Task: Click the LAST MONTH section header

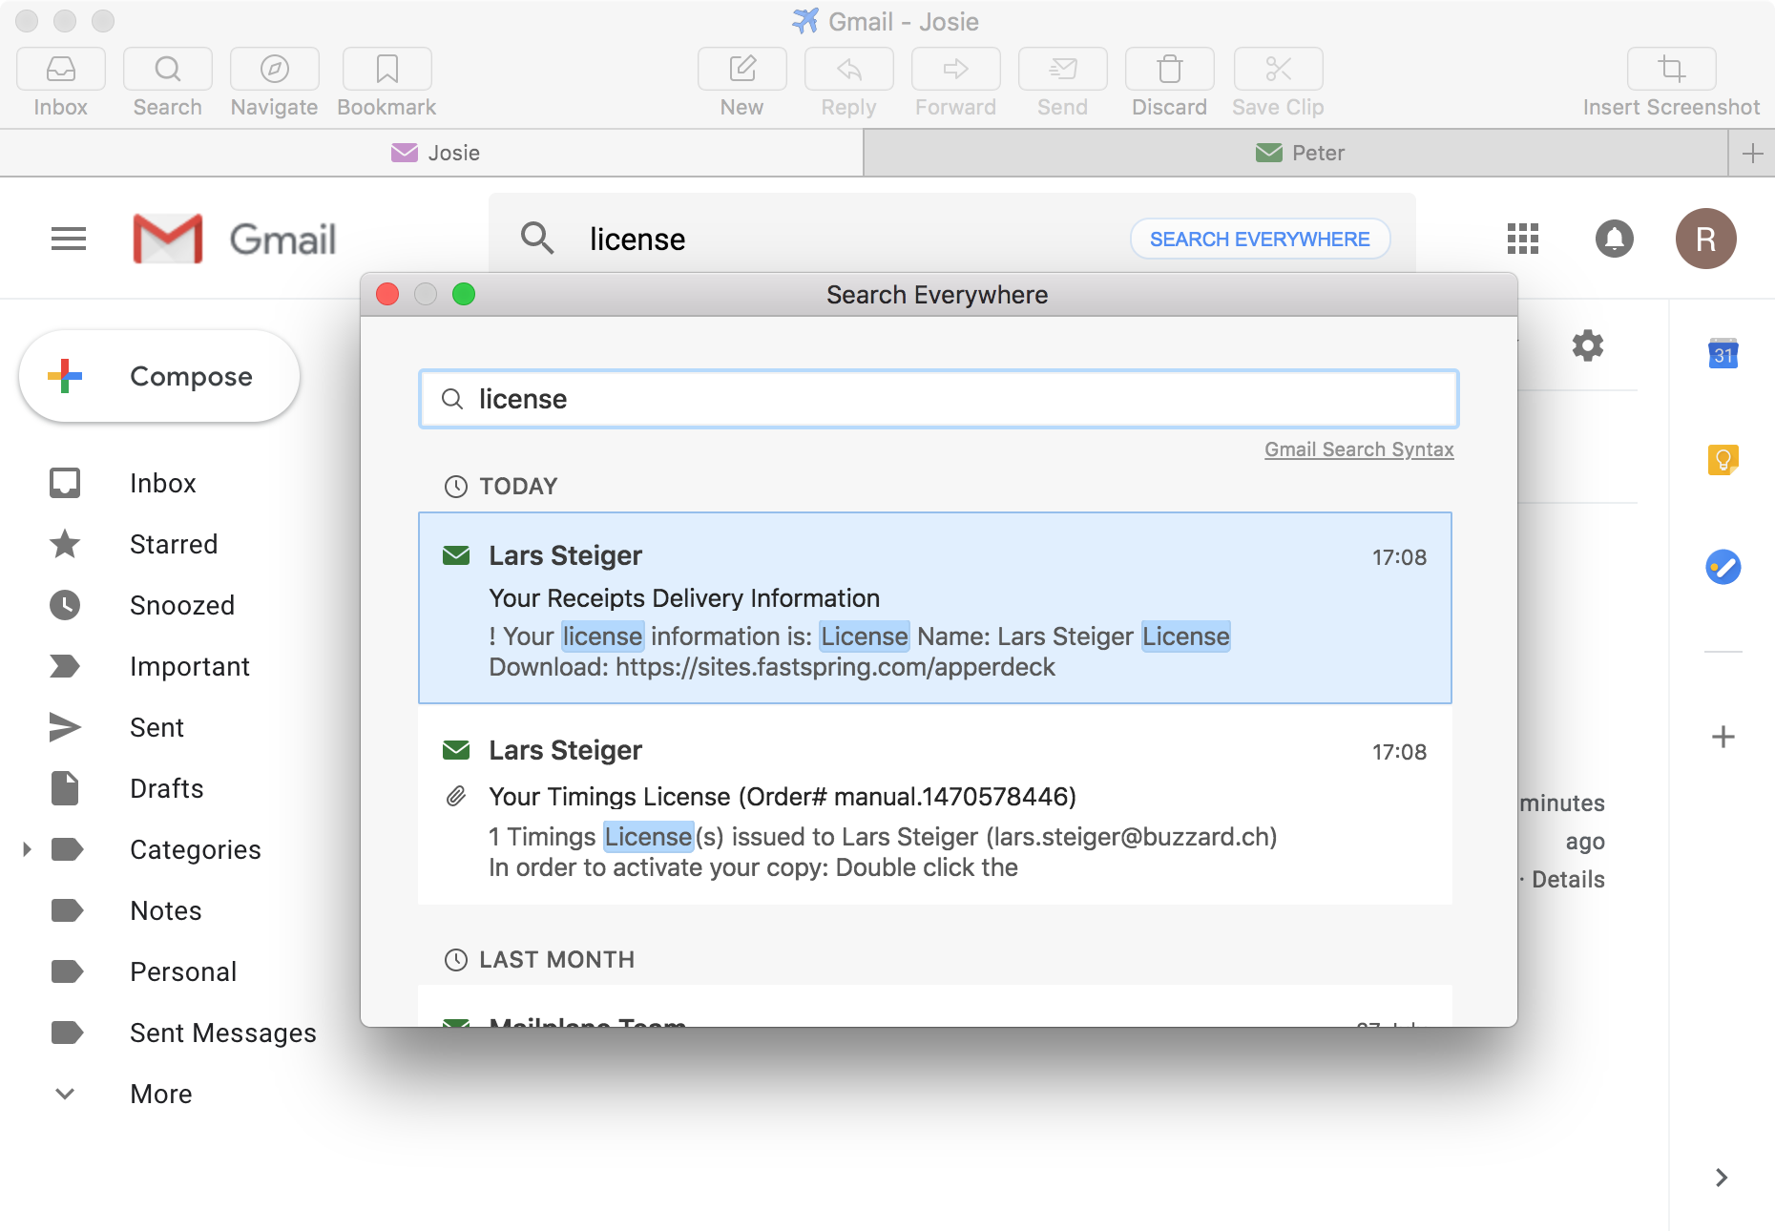Action: (556, 959)
